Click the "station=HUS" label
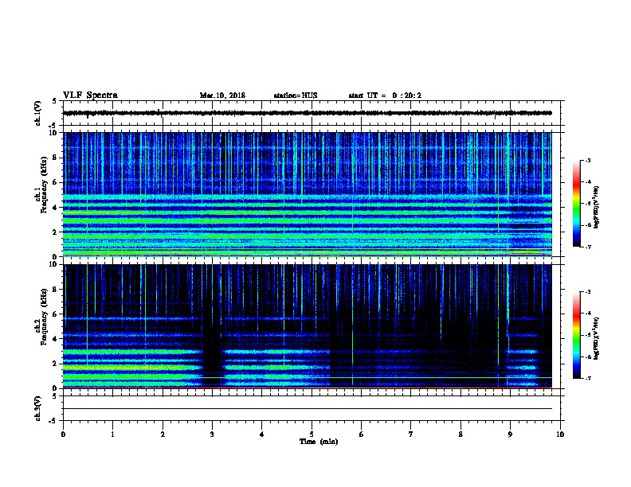631x487 pixels. pyautogui.click(x=296, y=95)
